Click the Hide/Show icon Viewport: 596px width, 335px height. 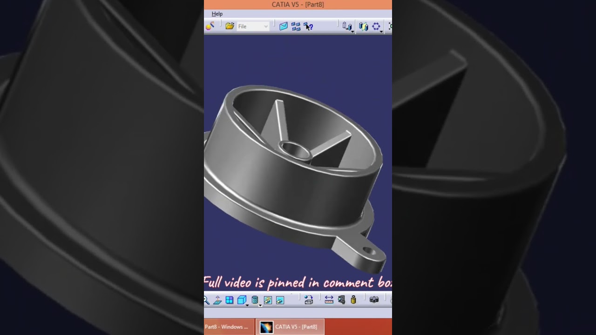point(268,300)
